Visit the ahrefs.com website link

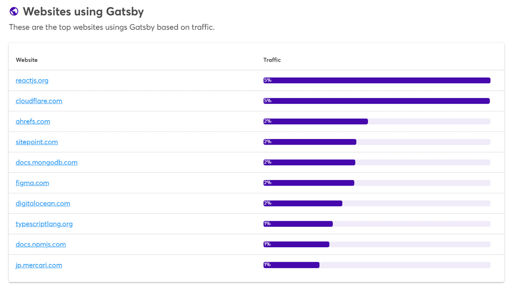(33, 121)
